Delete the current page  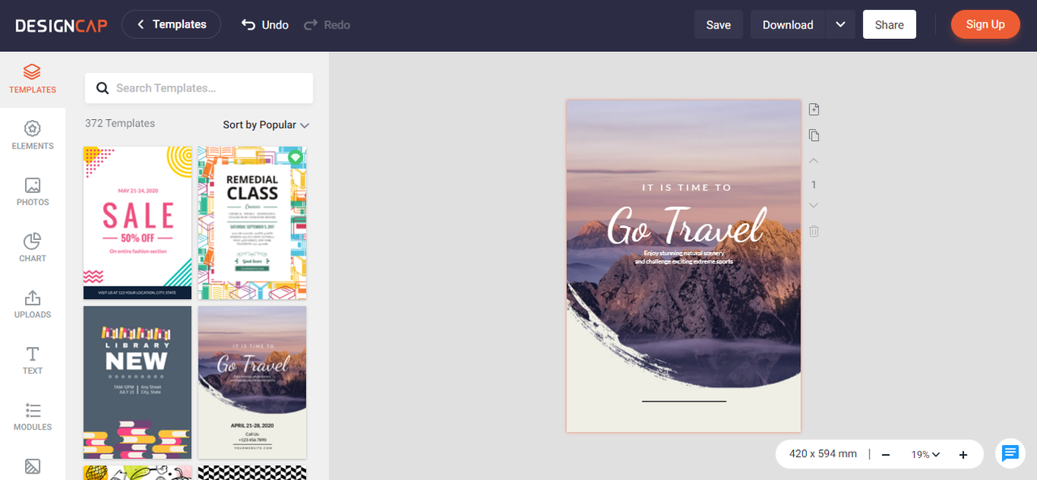[x=814, y=231]
